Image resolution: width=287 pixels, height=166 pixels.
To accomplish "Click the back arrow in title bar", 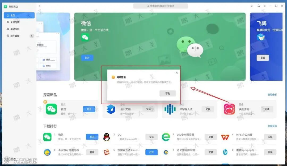I will pyautogui.click(x=40, y=6).
